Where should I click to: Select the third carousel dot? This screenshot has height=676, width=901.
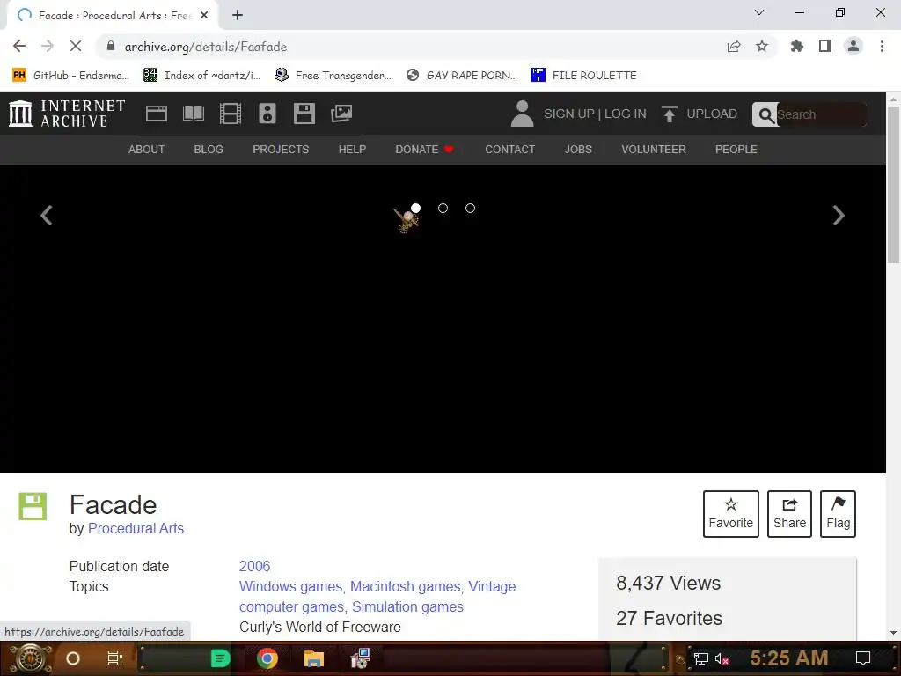click(x=470, y=208)
